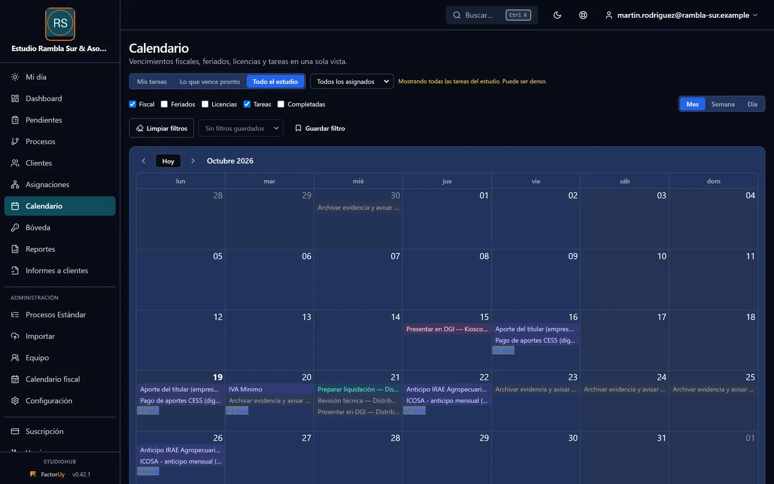Viewport: 774px width, 484px height.
Task: Open Calendario fiscal
Action: 60,379
